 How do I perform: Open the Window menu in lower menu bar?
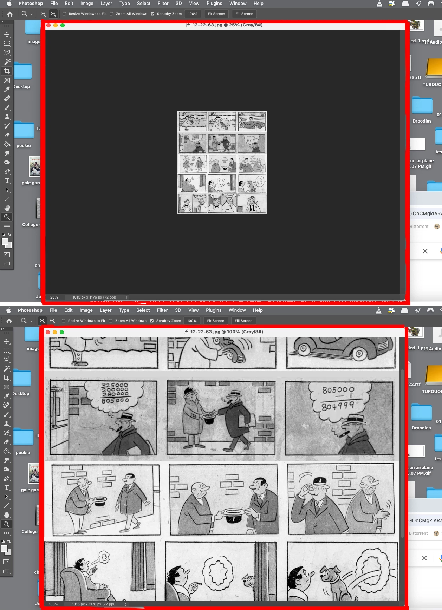point(237,310)
